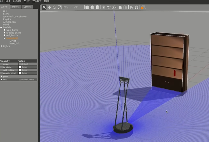The image size is (209, 142).
Task: Click the Paste icon in toolbar
Action: click(125, 7)
